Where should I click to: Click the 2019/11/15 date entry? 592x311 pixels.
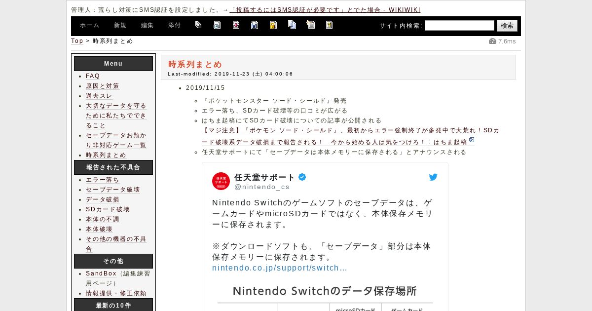pos(205,88)
